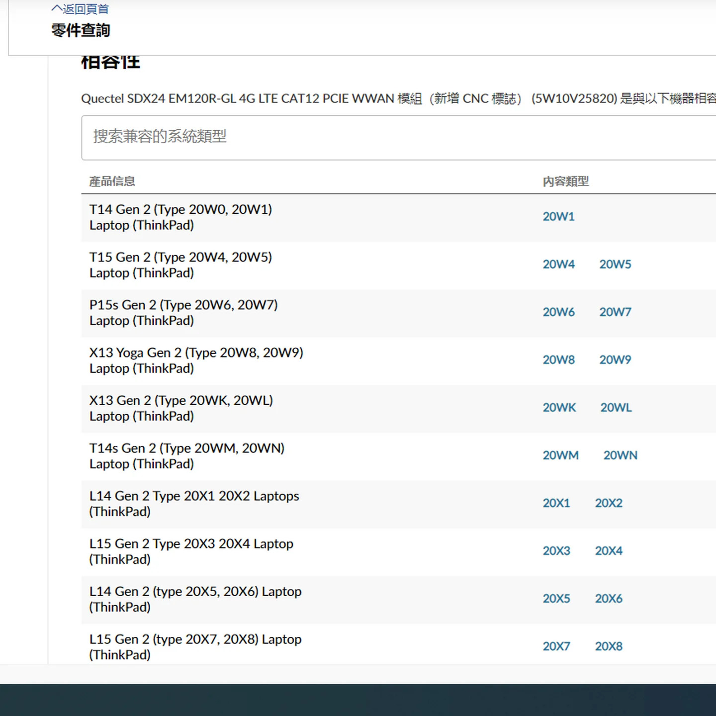Select the X13 Gen 2 (Type 20WK, 20WL) row text
The width and height of the screenshot is (716, 716).
[x=181, y=408]
